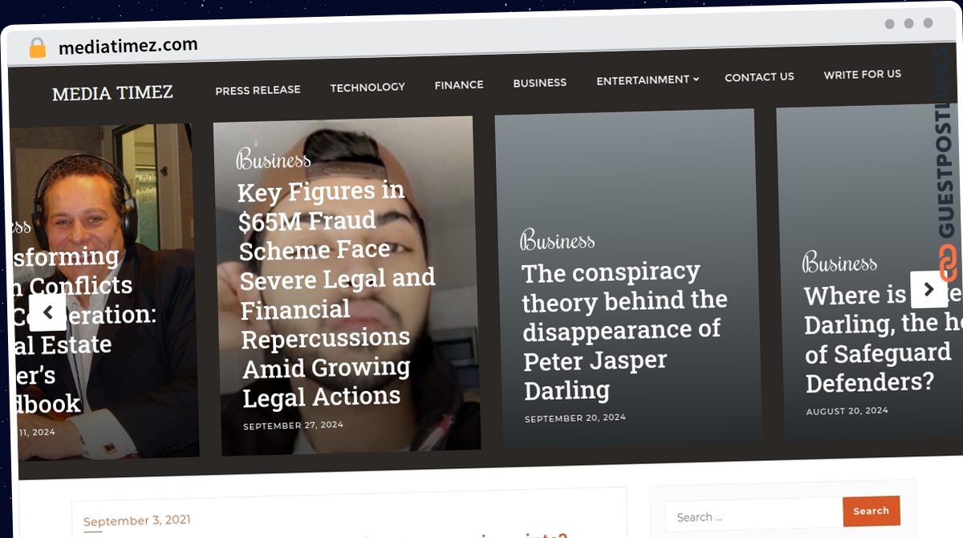Select Finance in navigation bar

(459, 84)
